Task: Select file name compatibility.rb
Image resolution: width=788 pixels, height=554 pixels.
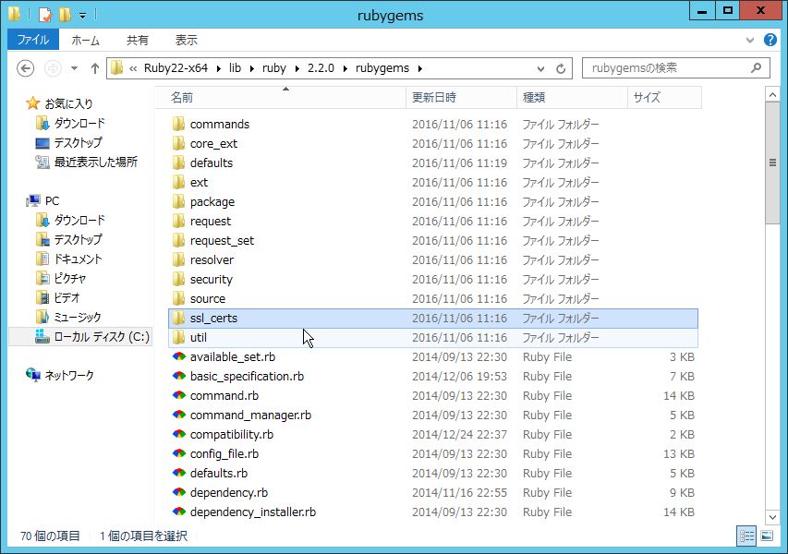Action: coord(232,435)
